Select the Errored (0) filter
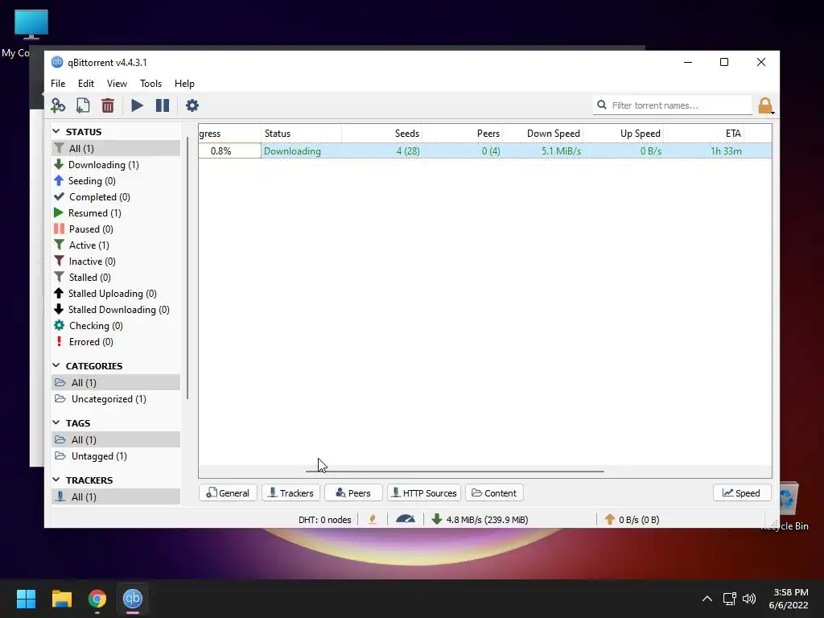 pyautogui.click(x=116, y=342)
